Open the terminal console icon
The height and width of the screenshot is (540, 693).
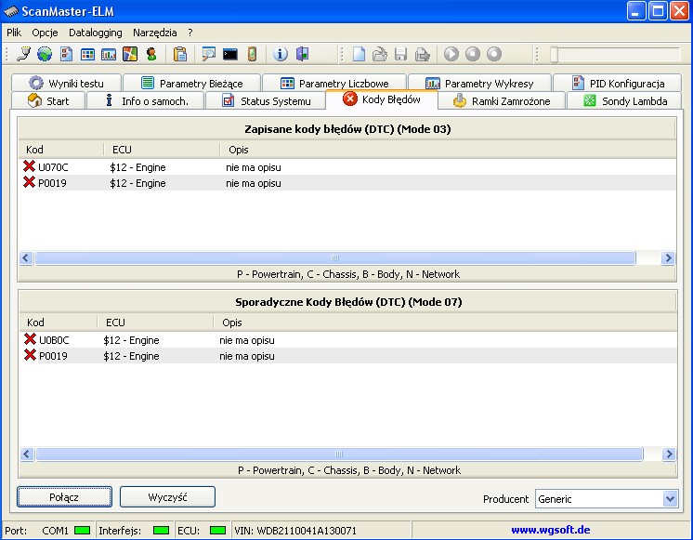pos(229,54)
